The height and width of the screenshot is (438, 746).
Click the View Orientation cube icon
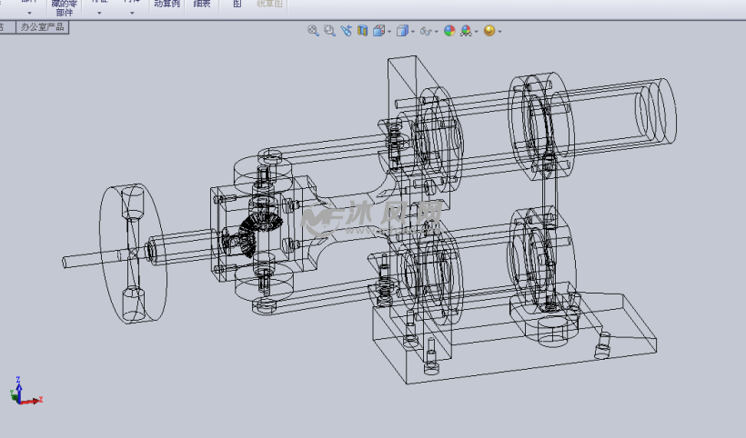(378, 31)
